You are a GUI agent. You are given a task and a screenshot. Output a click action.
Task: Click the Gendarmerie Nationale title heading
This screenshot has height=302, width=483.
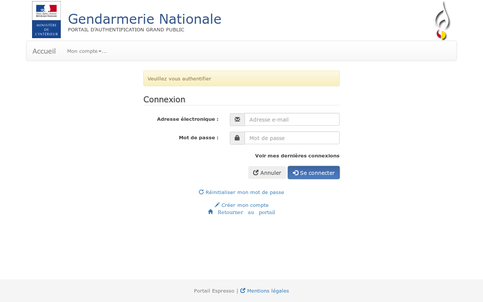(145, 19)
